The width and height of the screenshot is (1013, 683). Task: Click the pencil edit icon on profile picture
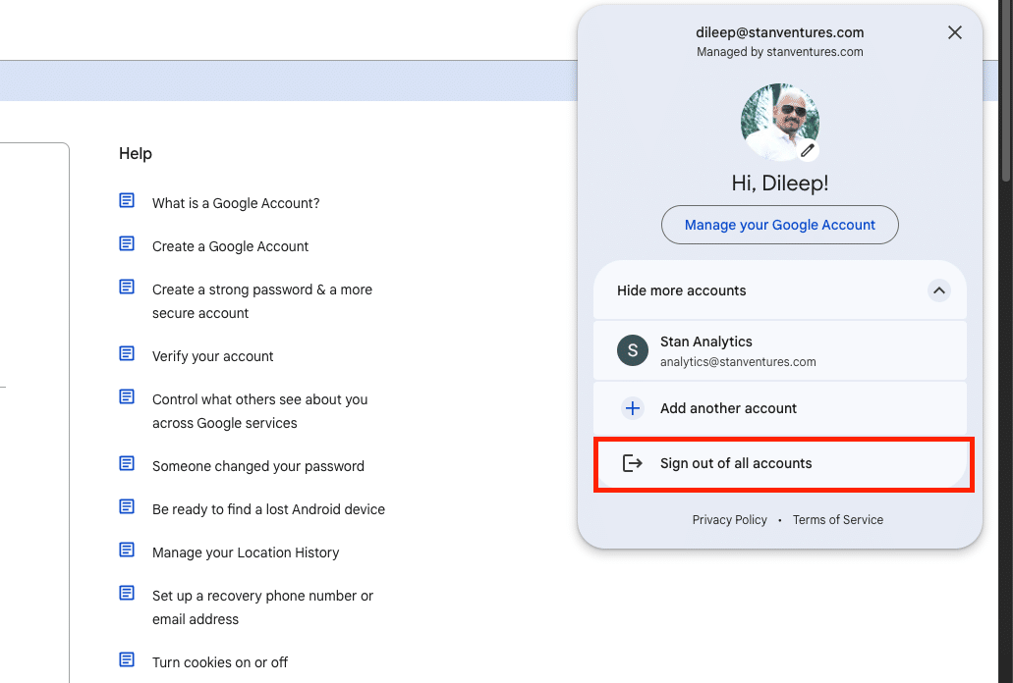point(808,150)
